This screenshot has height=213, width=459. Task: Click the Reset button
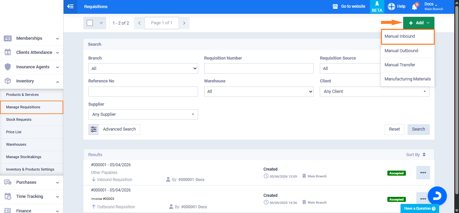tap(394, 129)
